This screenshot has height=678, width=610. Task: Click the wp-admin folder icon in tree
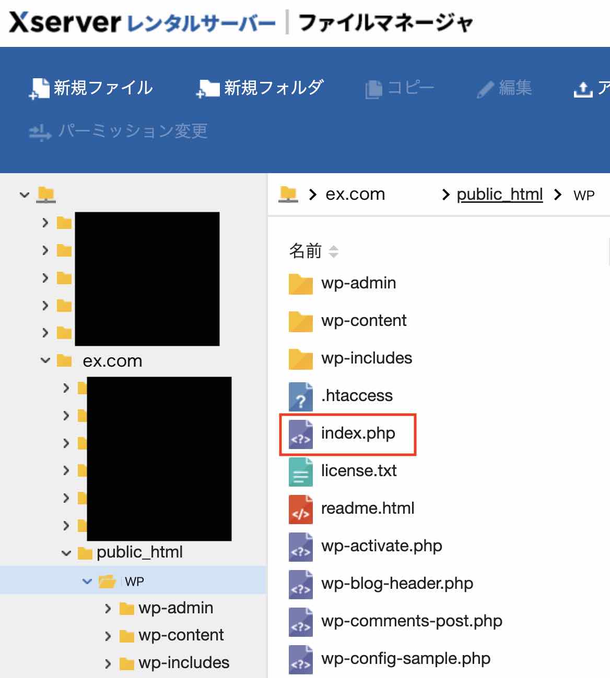(127, 609)
